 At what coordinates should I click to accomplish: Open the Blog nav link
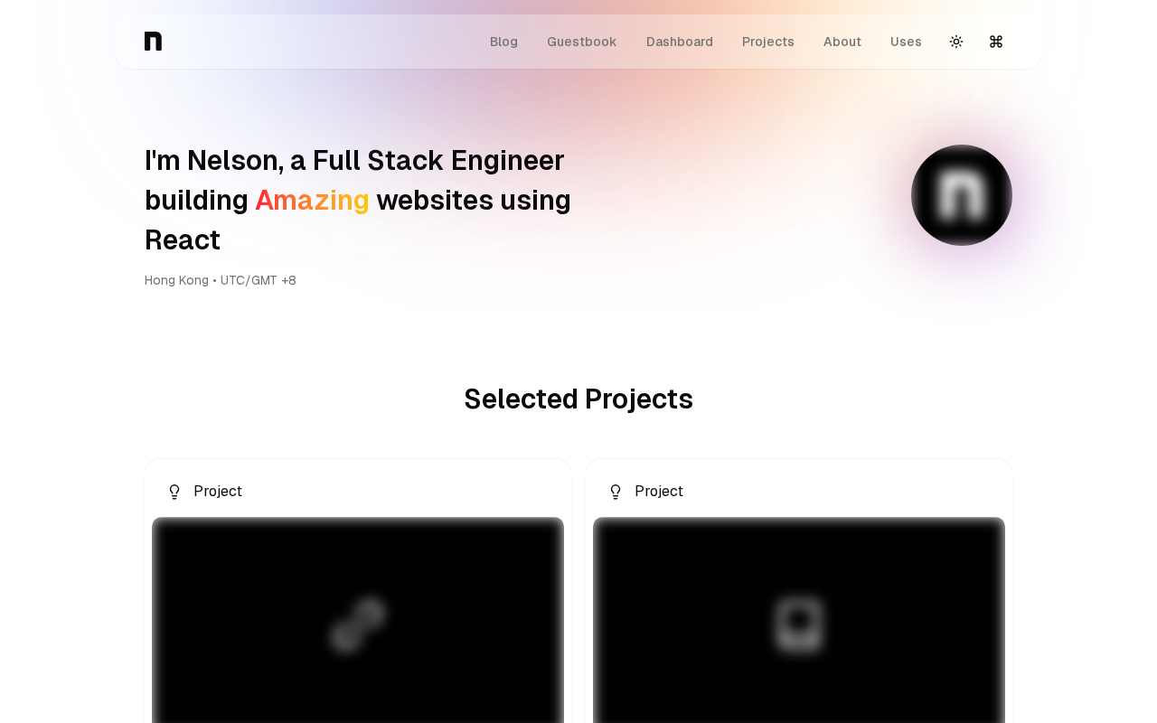coord(503,42)
